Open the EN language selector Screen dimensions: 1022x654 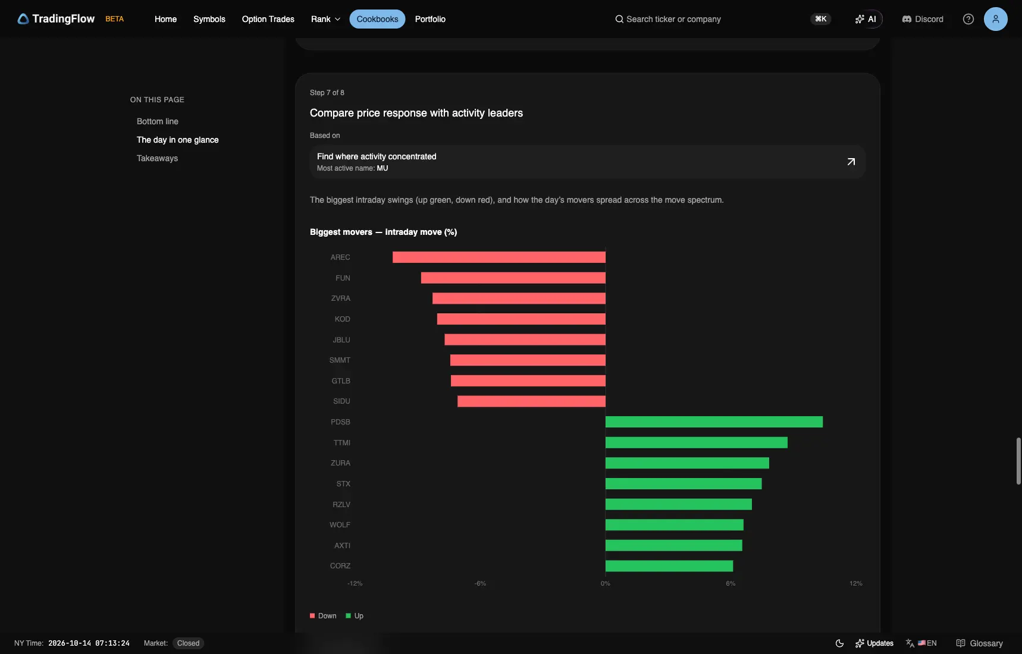tap(927, 643)
